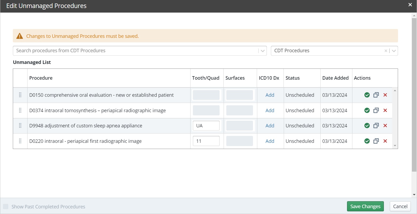Viewport: 417px width, 214px height.
Task: Duplicate the D0374 intraoral tomosynthesis row
Action: (376, 110)
